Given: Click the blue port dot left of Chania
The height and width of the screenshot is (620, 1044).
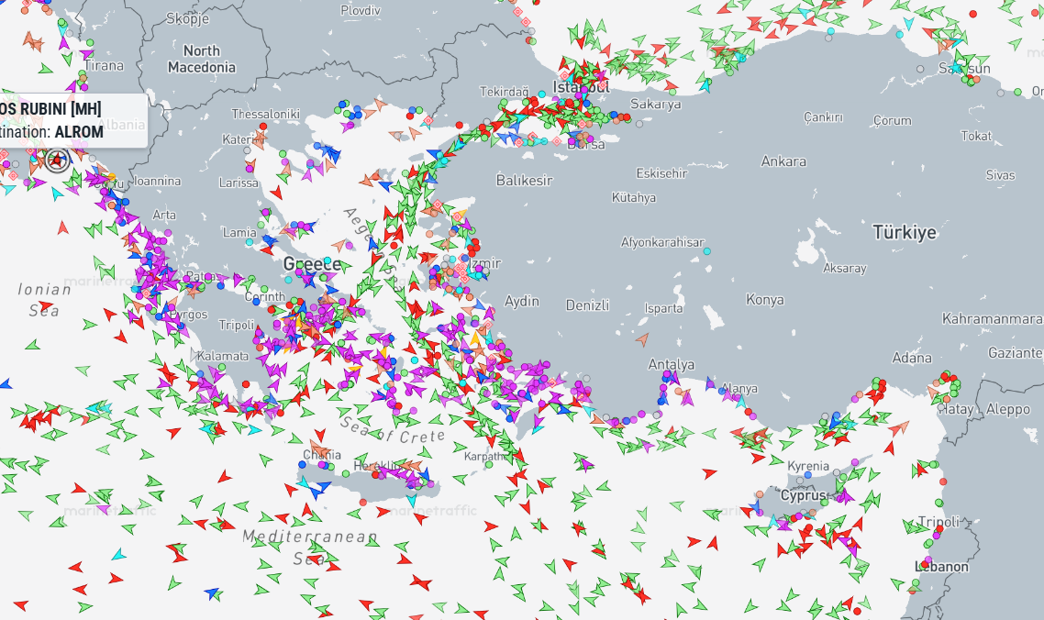Looking at the screenshot, I should tap(304, 465).
